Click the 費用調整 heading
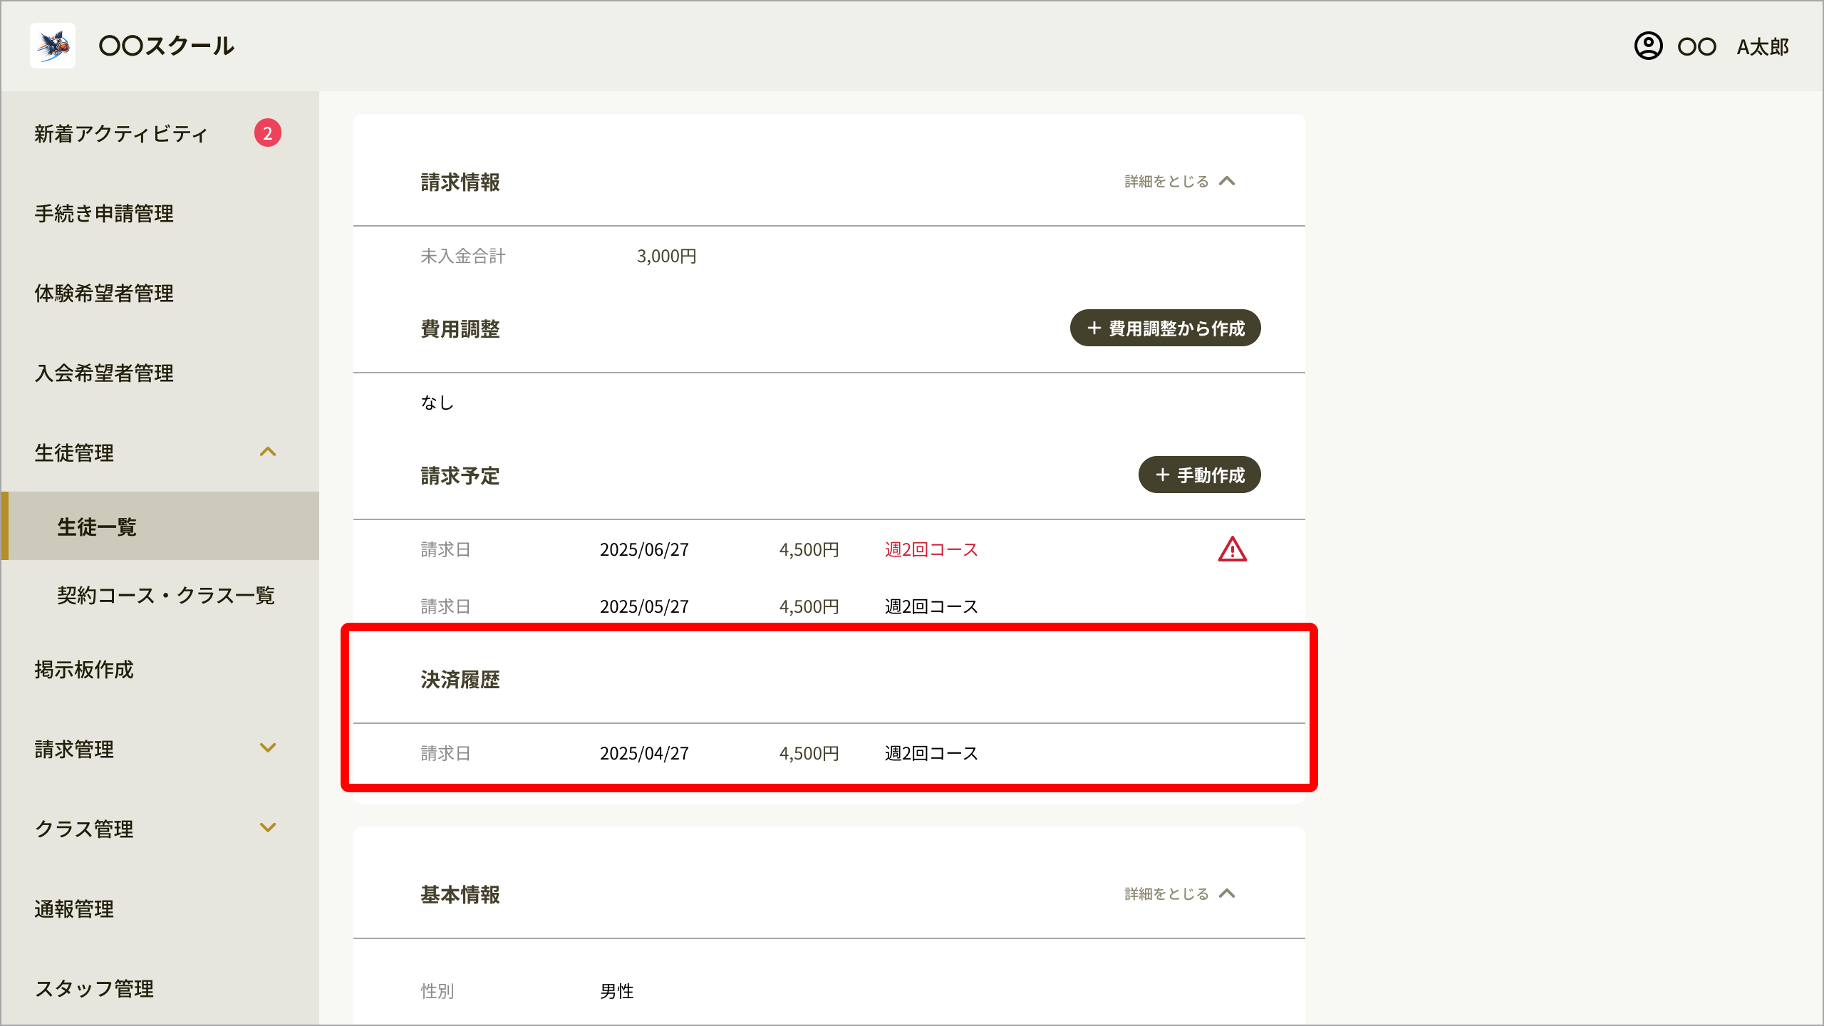 460,329
